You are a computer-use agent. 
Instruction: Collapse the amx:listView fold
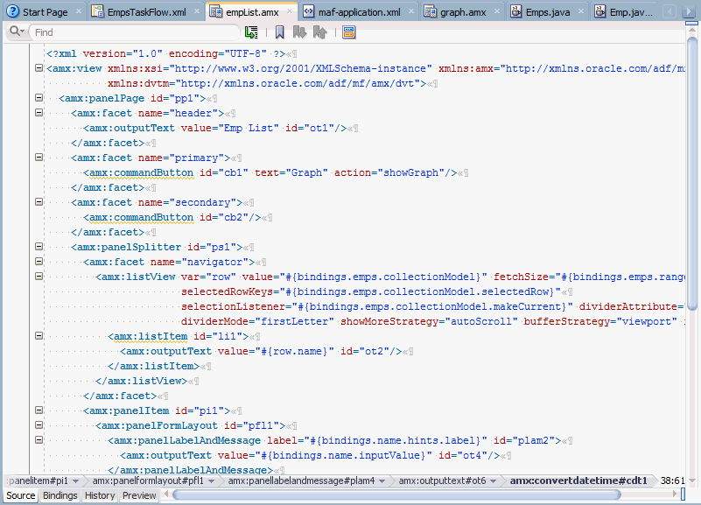click(39, 277)
